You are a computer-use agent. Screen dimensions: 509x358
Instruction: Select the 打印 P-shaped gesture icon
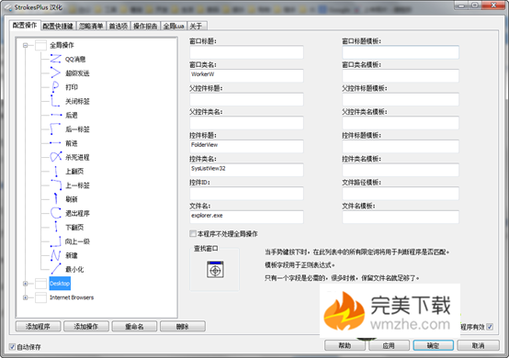tap(55, 87)
